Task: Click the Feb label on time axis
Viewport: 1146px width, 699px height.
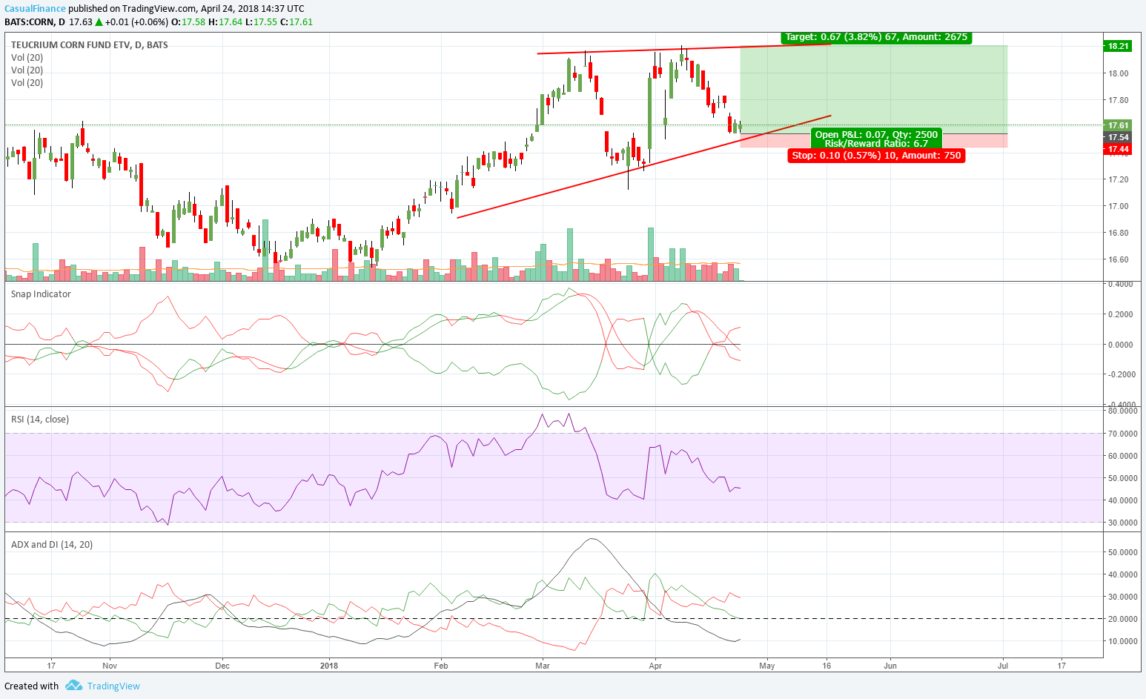Action: click(441, 666)
